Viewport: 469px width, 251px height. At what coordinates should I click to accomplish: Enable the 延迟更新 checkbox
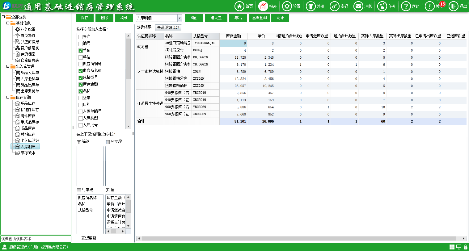click(x=79, y=238)
